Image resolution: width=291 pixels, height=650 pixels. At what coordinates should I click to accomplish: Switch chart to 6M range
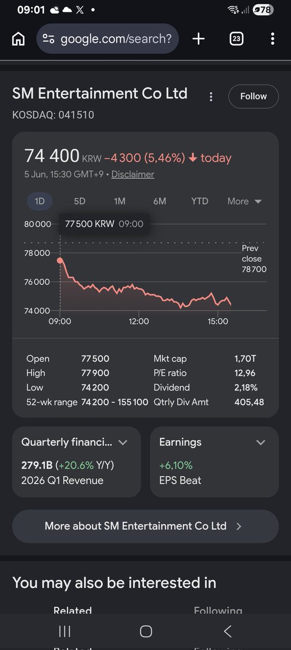click(160, 201)
